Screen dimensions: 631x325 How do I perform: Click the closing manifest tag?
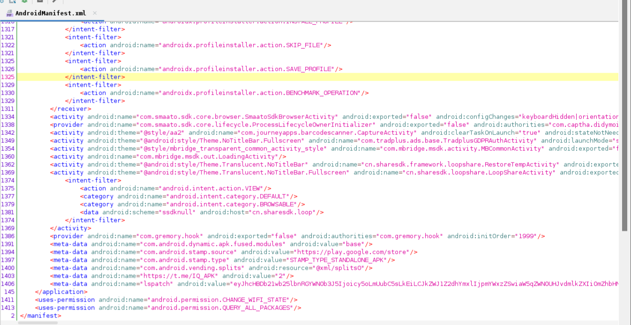[40, 316]
